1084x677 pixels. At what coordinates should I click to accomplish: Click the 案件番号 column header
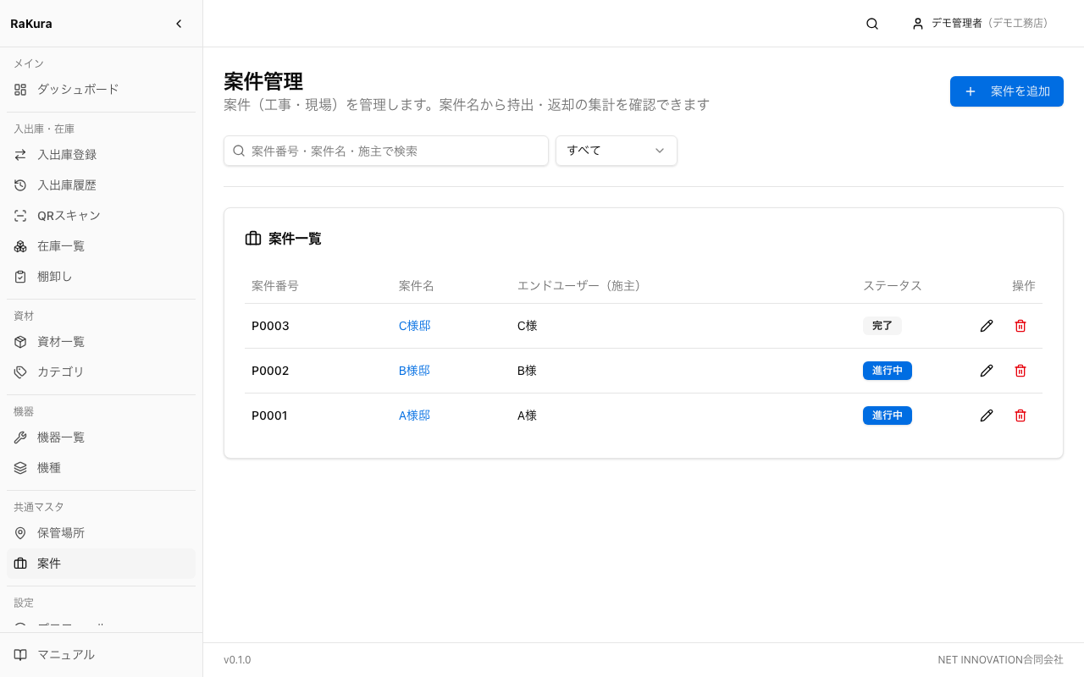pyautogui.click(x=275, y=286)
